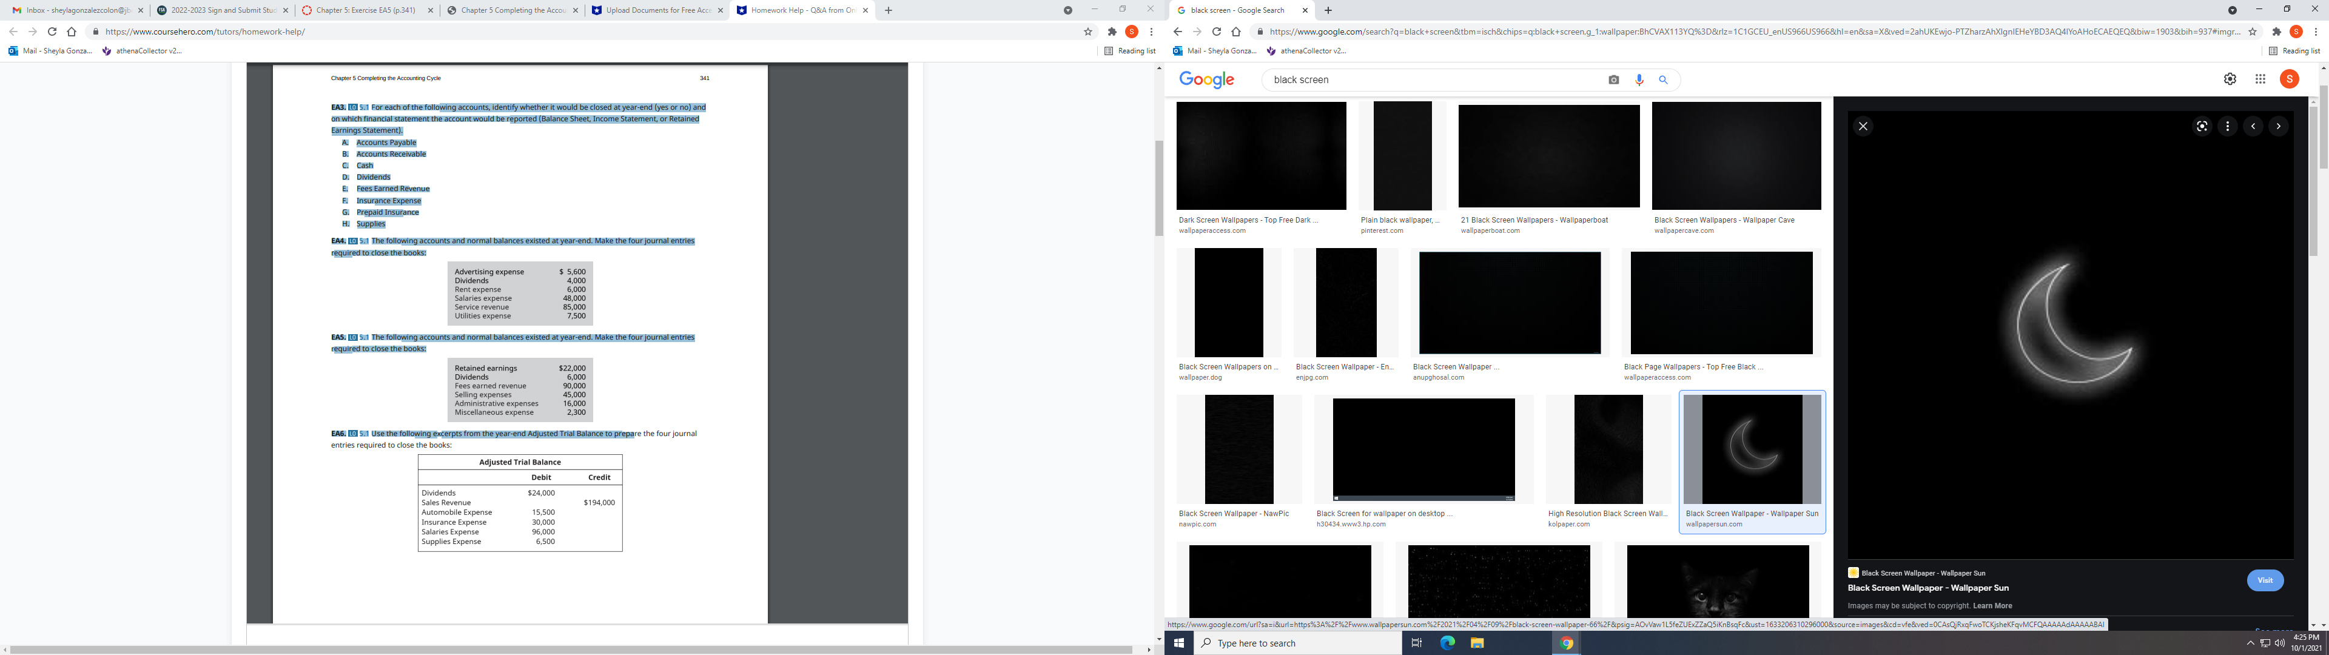
Task: Select Dark Screen Wallpapers thumbnail from wallpaperaccess
Action: 1260,156
